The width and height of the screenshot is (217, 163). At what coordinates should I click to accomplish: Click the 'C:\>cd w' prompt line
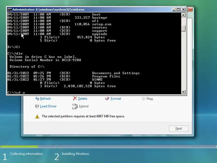pyautogui.click(x=16, y=93)
